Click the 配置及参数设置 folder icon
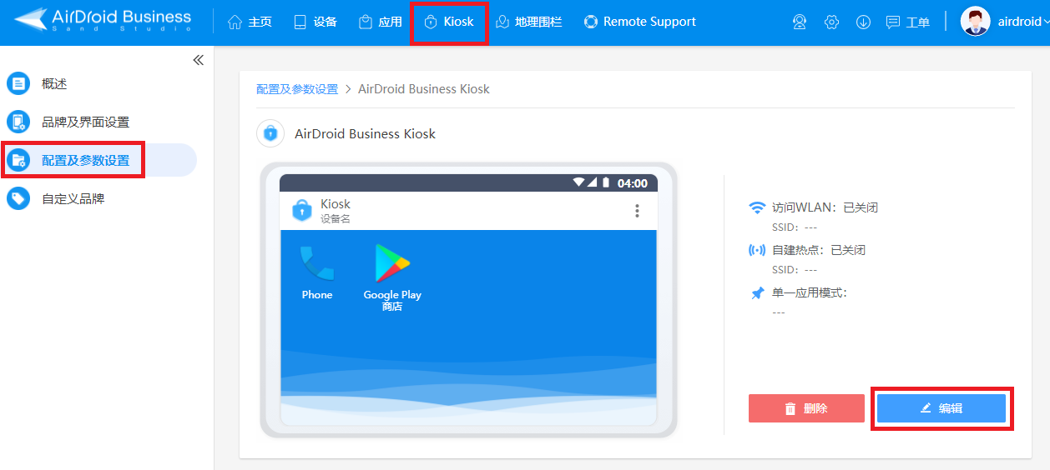Screen dimensions: 1050x470 point(18,160)
